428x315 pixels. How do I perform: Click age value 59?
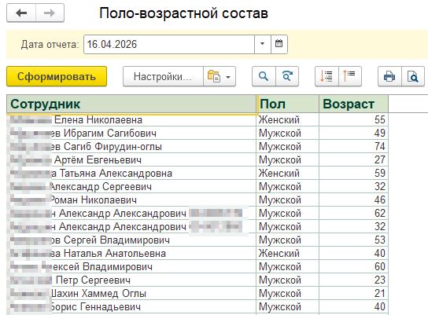coord(380,173)
